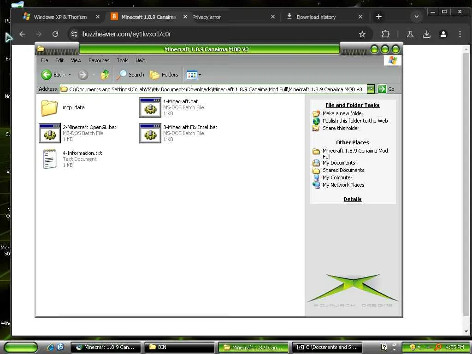Select the 2-Minecraft OpenGL.bat file icon
The height and width of the screenshot is (354, 472).
tap(50, 133)
